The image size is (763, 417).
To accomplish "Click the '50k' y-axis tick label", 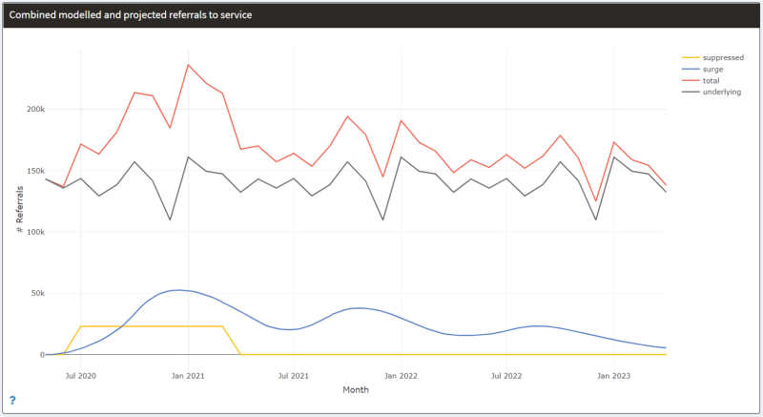I will (35, 293).
